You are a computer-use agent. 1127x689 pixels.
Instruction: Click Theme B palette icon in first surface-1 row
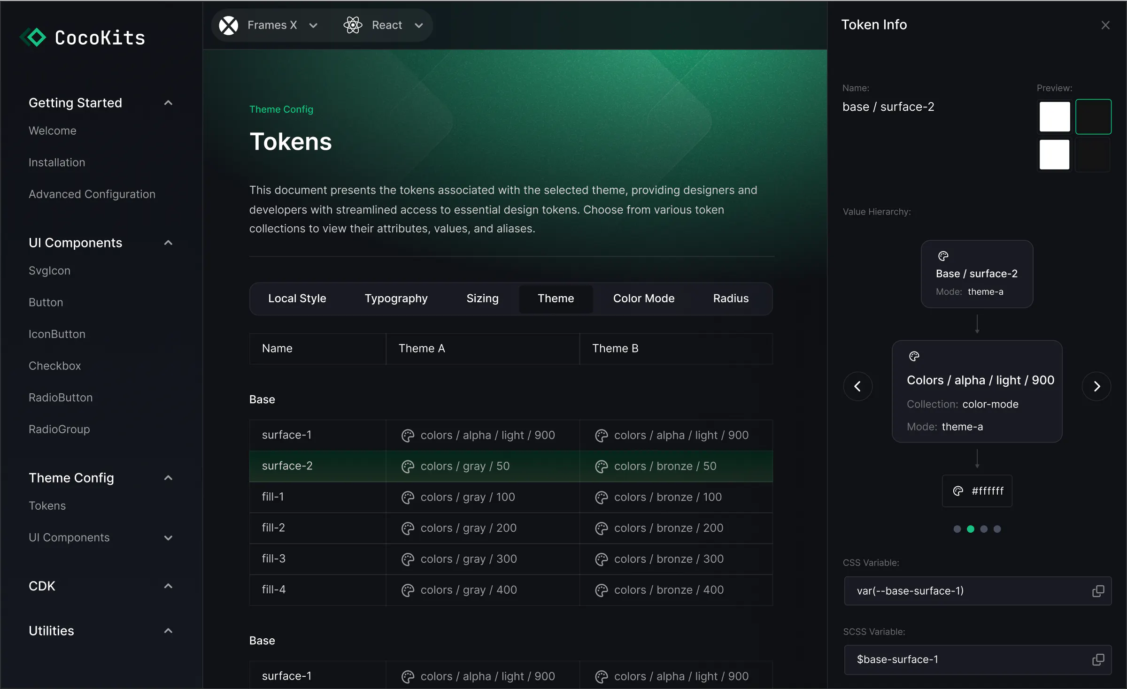tap(602, 436)
